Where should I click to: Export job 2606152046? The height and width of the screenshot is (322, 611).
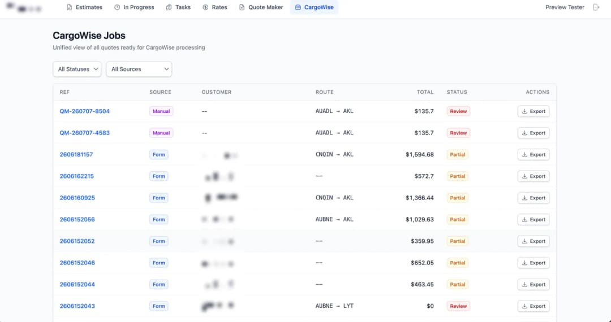point(533,263)
